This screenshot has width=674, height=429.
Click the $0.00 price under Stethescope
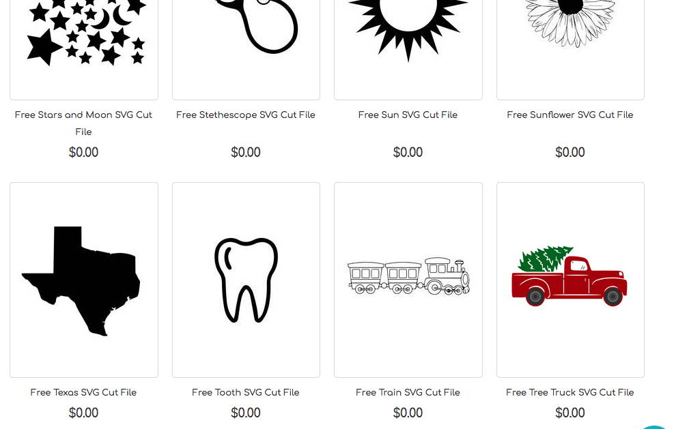[x=246, y=152]
